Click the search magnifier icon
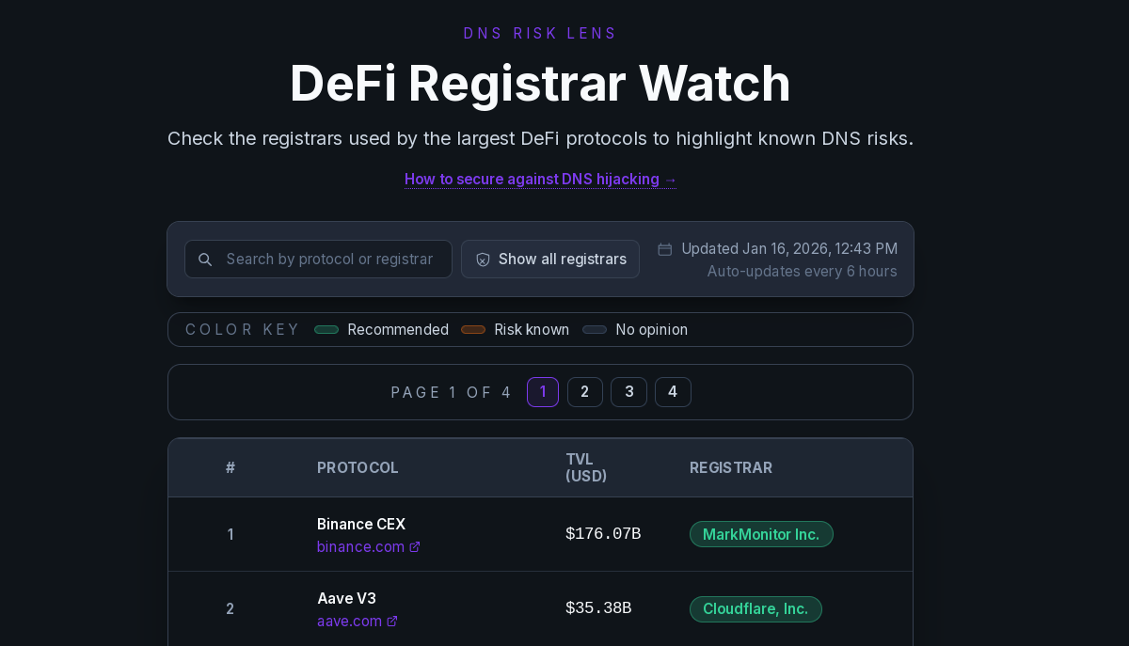This screenshot has height=646, width=1129. 205,260
